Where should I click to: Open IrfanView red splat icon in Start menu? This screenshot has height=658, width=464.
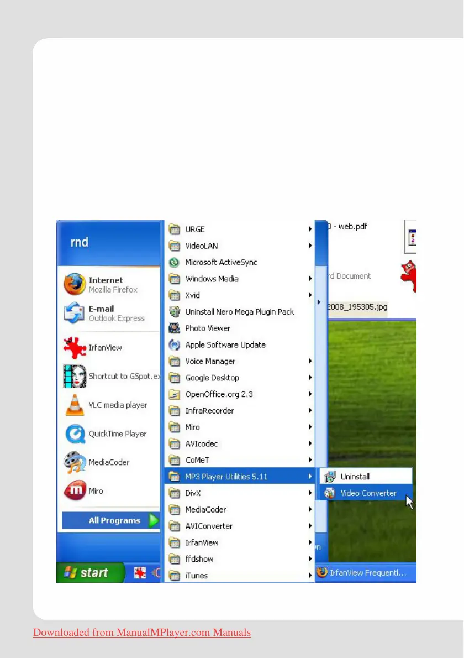75,347
